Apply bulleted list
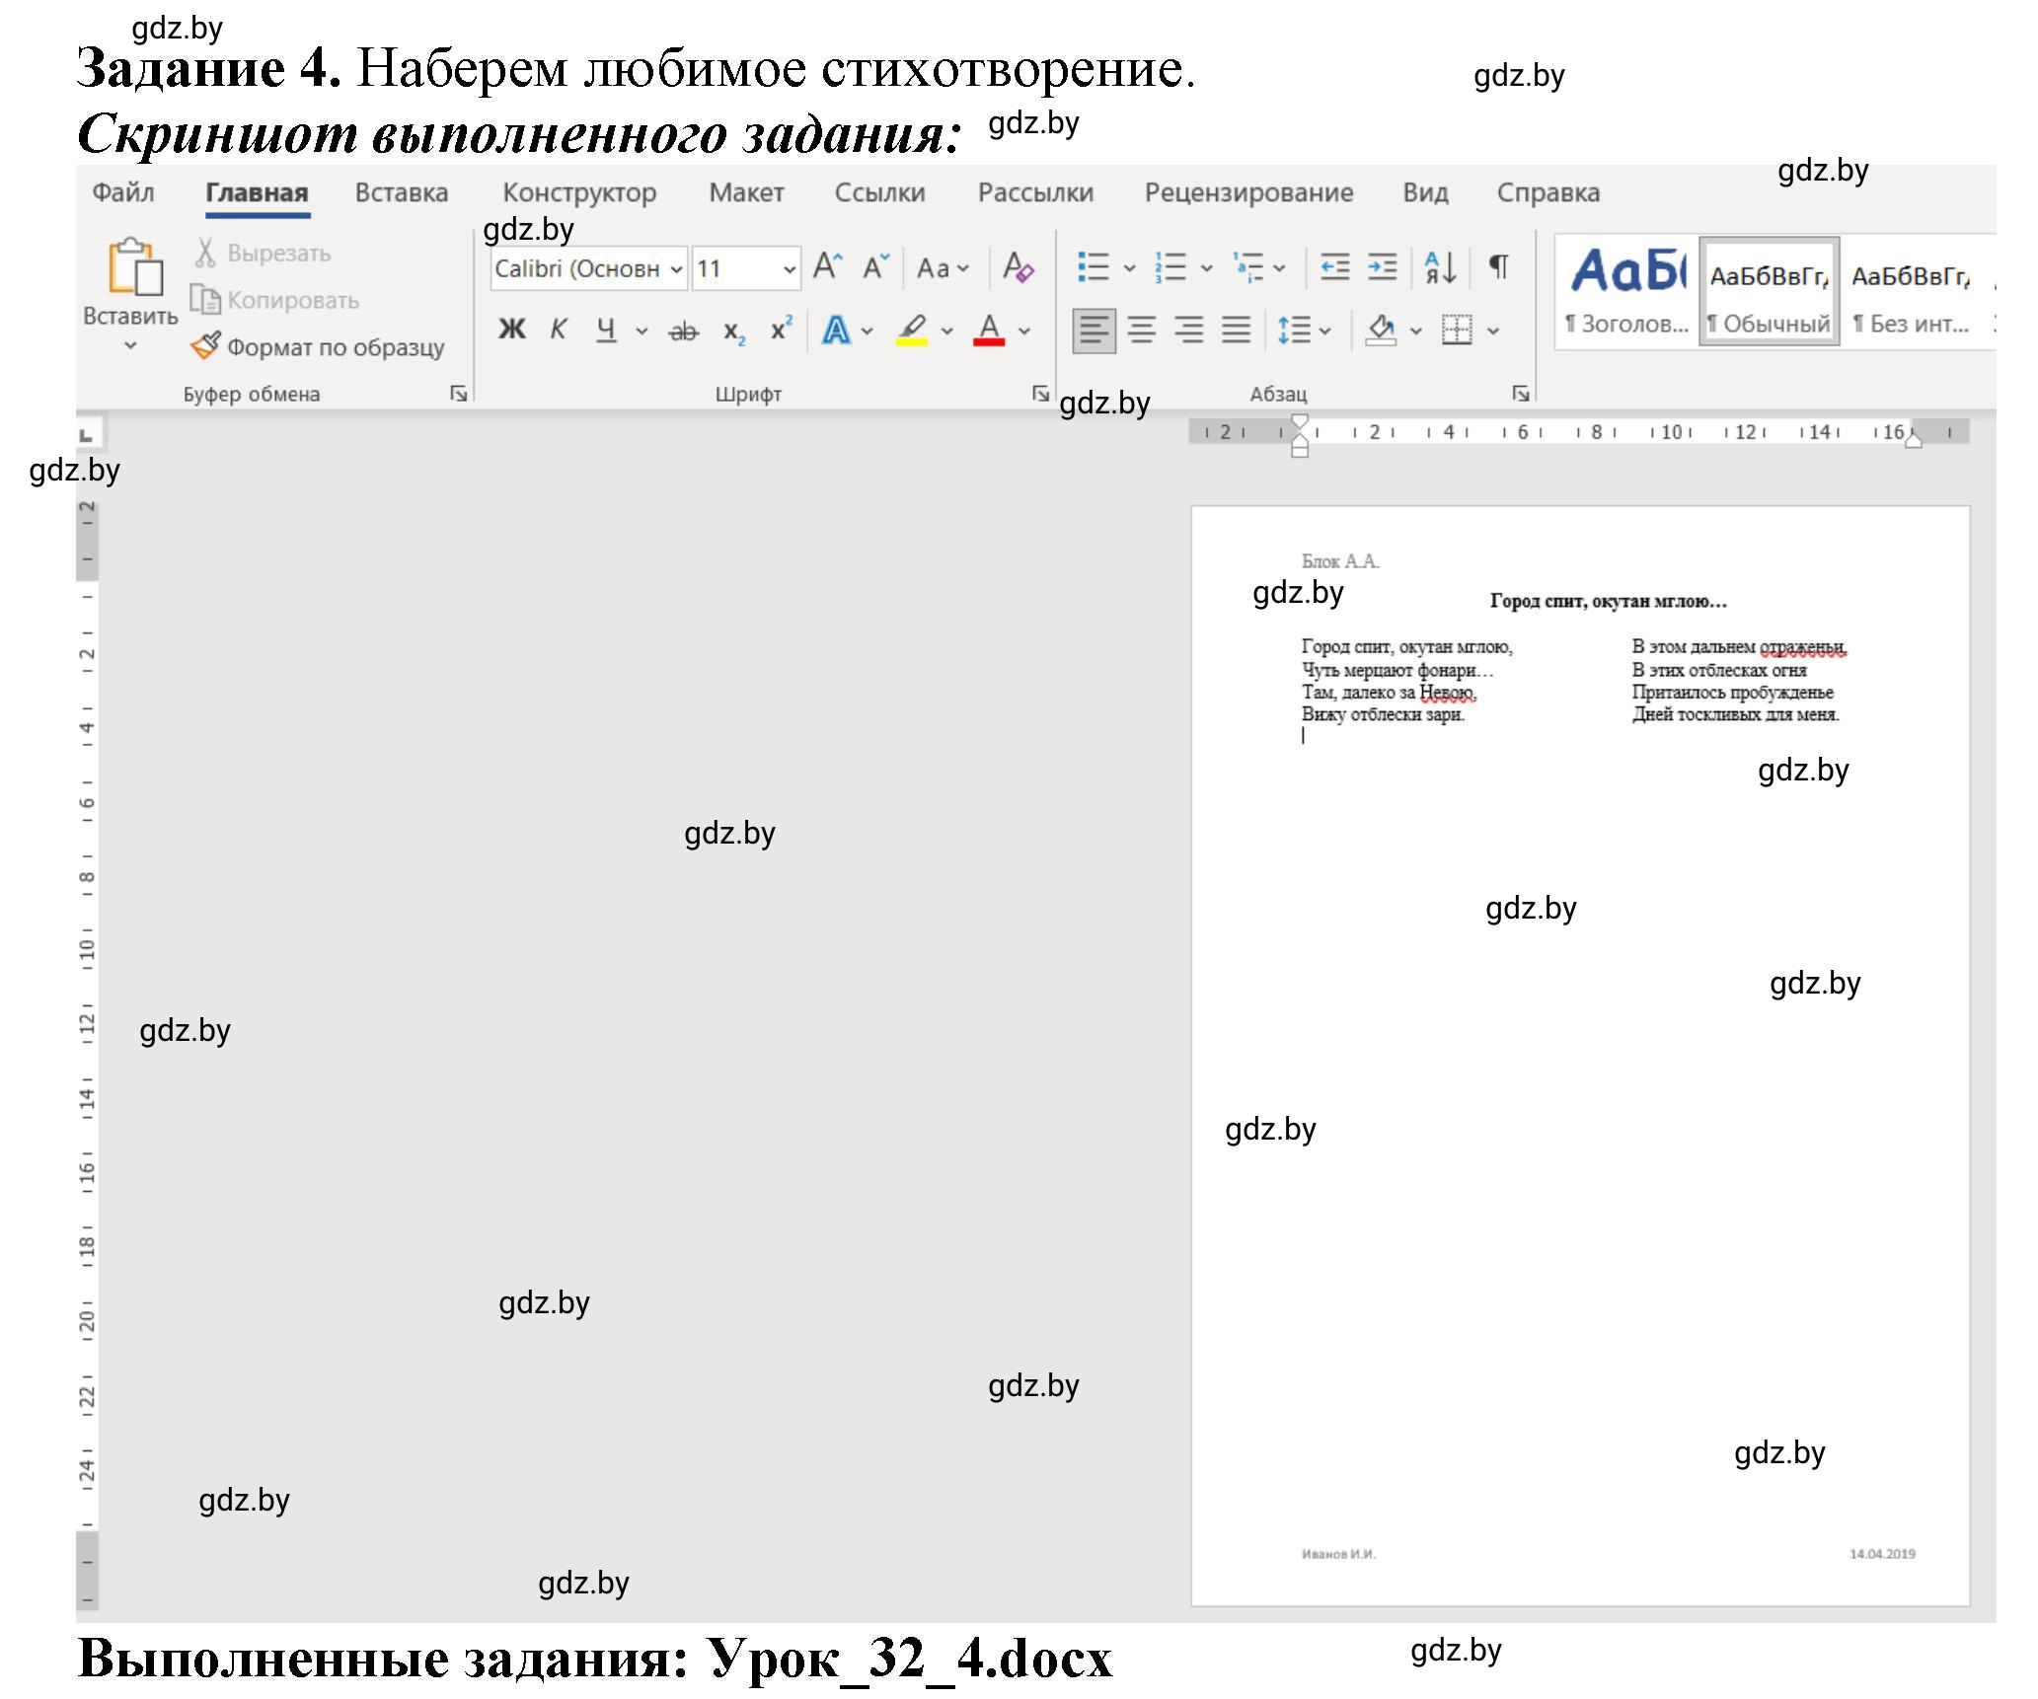This screenshot has height=1699, width=2038. (1094, 267)
